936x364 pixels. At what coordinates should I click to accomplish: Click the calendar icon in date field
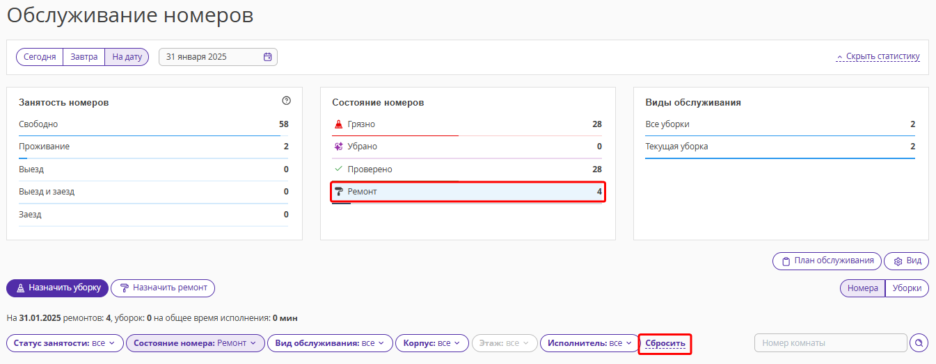tap(267, 57)
